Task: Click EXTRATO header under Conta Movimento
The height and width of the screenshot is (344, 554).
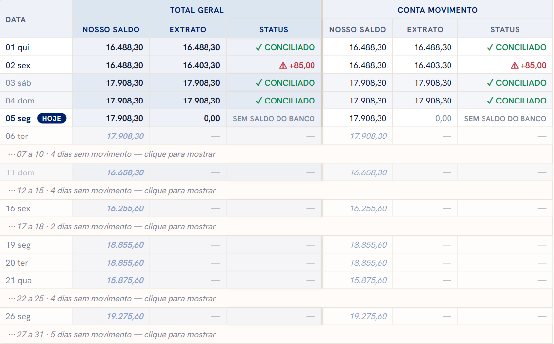Action: click(x=425, y=29)
